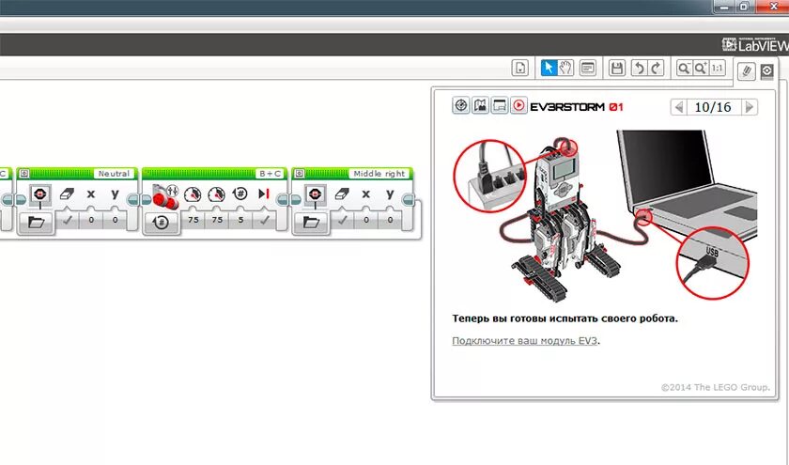Show the program view icon in EV3RSTORM panel

[499, 105]
